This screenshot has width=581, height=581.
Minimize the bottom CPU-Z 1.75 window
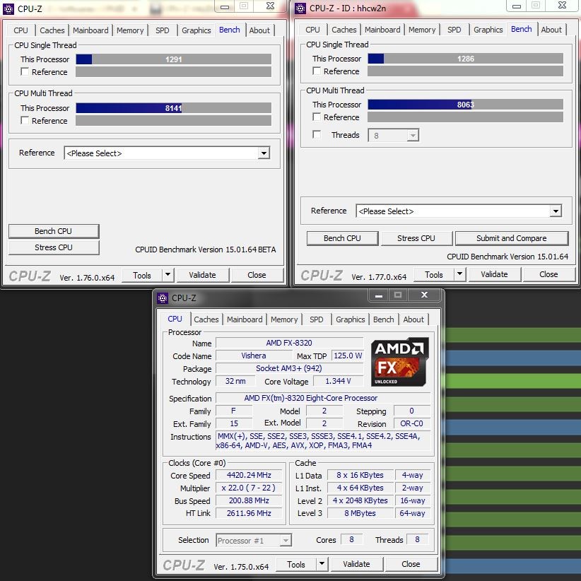[x=379, y=295]
